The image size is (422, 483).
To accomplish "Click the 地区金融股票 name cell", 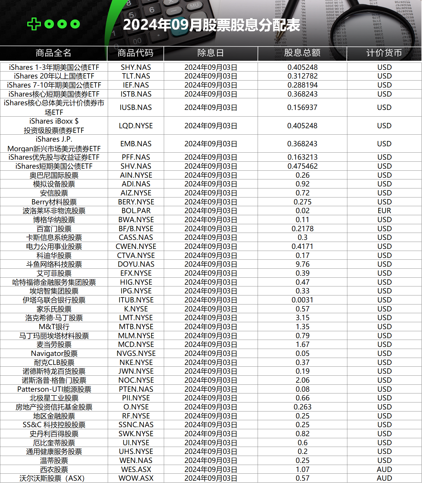I will tap(54, 416).
